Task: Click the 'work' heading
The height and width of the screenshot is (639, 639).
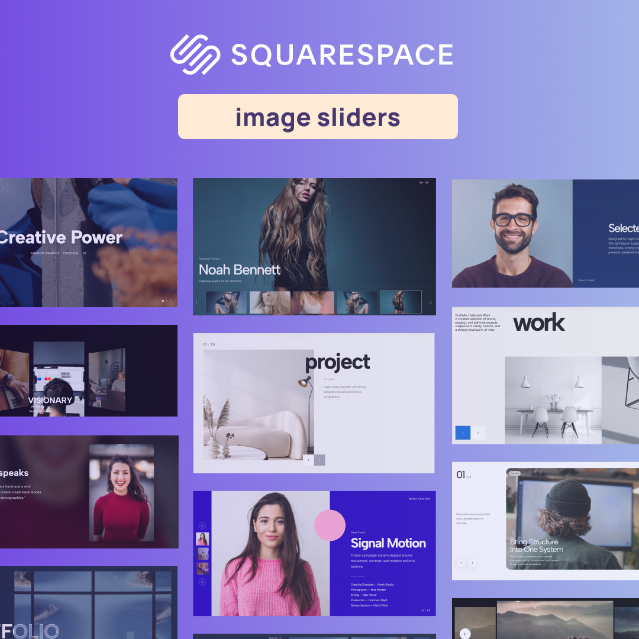Action: click(x=539, y=323)
